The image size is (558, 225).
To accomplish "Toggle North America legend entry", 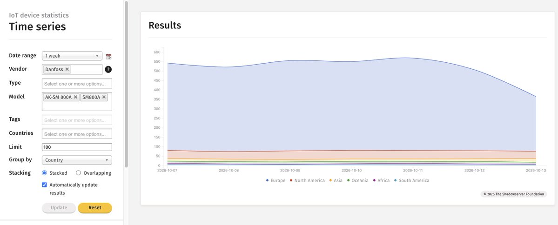I will pyautogui.click(x=307, y=180).
